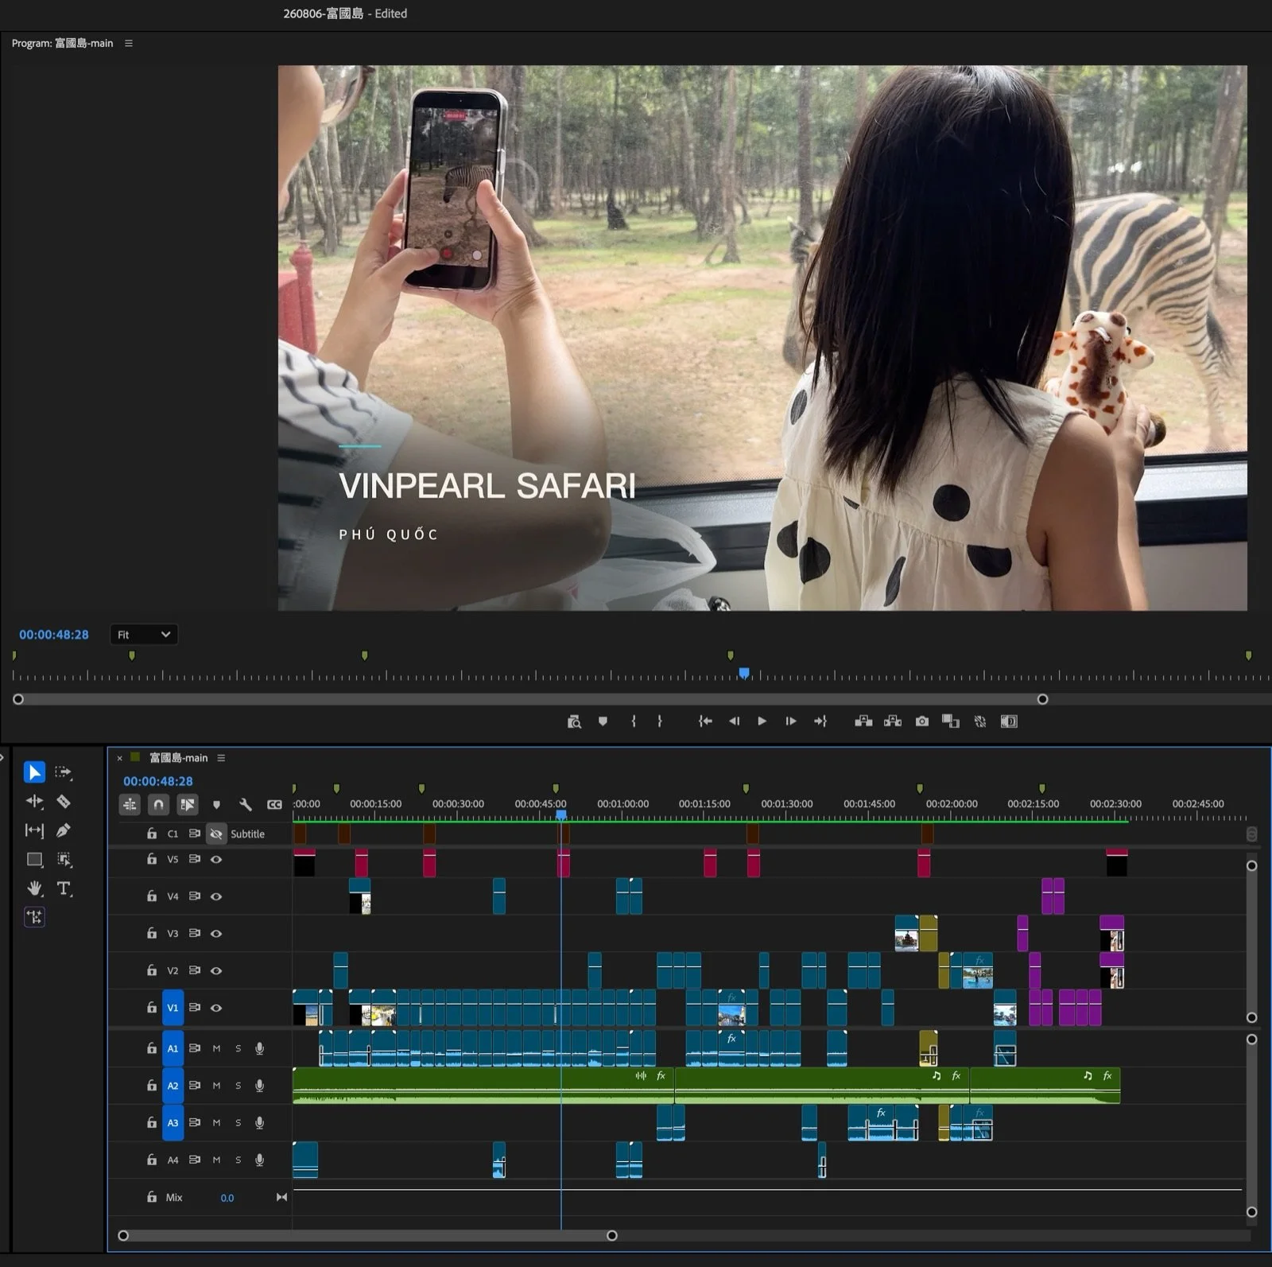
Task: Mute the A1 audio track
Action: [x=216, y=1048]
